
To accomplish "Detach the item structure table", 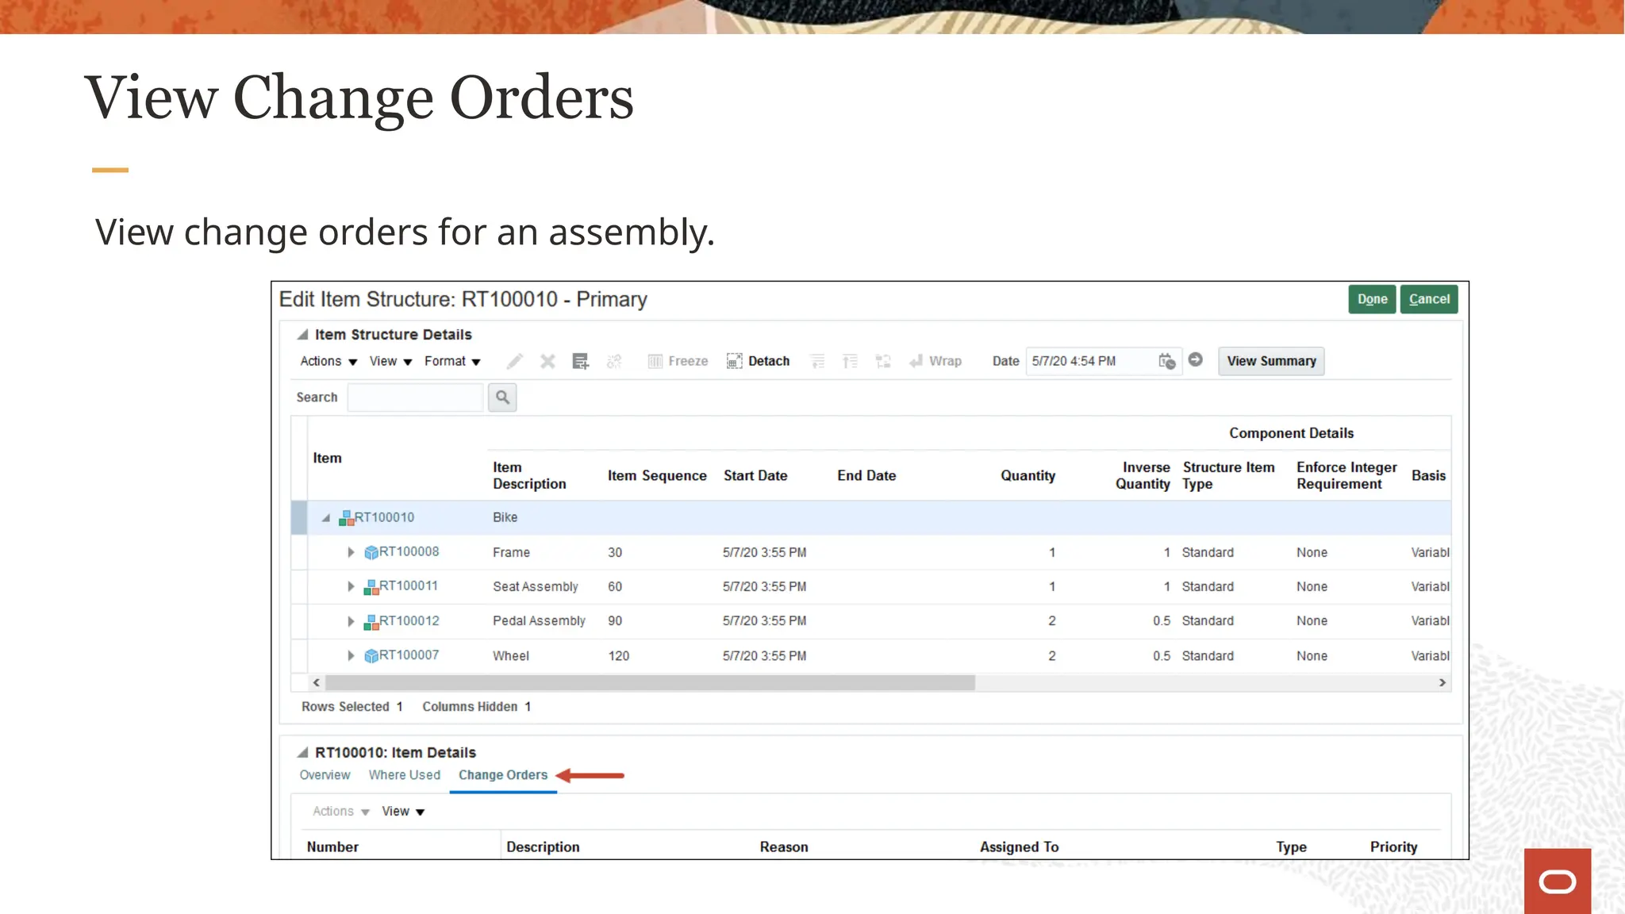I will [x=758, y=361].
